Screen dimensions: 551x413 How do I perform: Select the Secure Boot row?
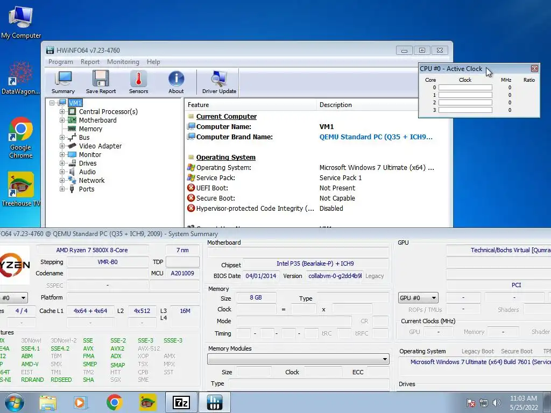[316, 198]
